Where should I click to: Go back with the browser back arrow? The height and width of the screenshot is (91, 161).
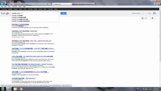point(2,4)
